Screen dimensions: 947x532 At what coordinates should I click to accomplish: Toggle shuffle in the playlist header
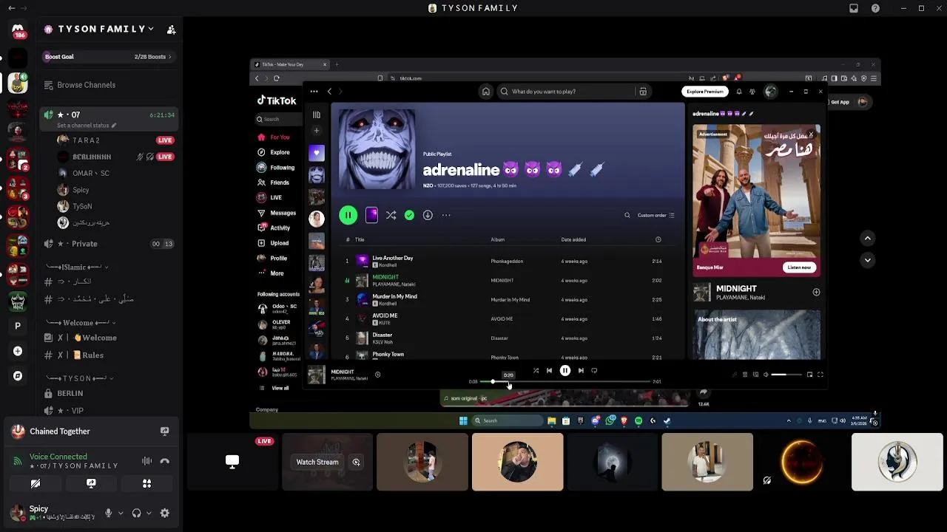[391, 215]
